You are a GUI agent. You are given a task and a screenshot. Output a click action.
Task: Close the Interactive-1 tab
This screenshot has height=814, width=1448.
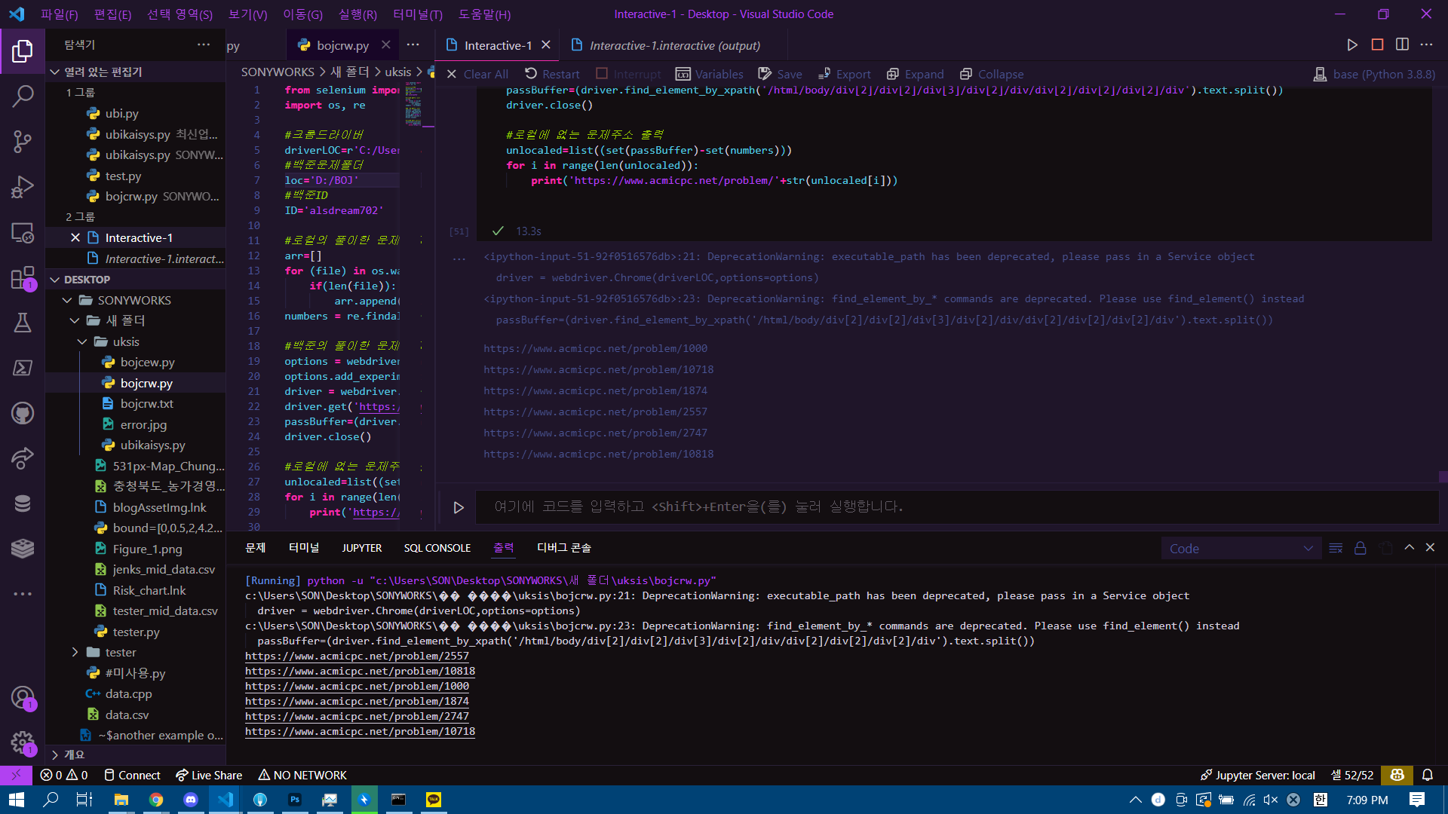pos(546,45)
